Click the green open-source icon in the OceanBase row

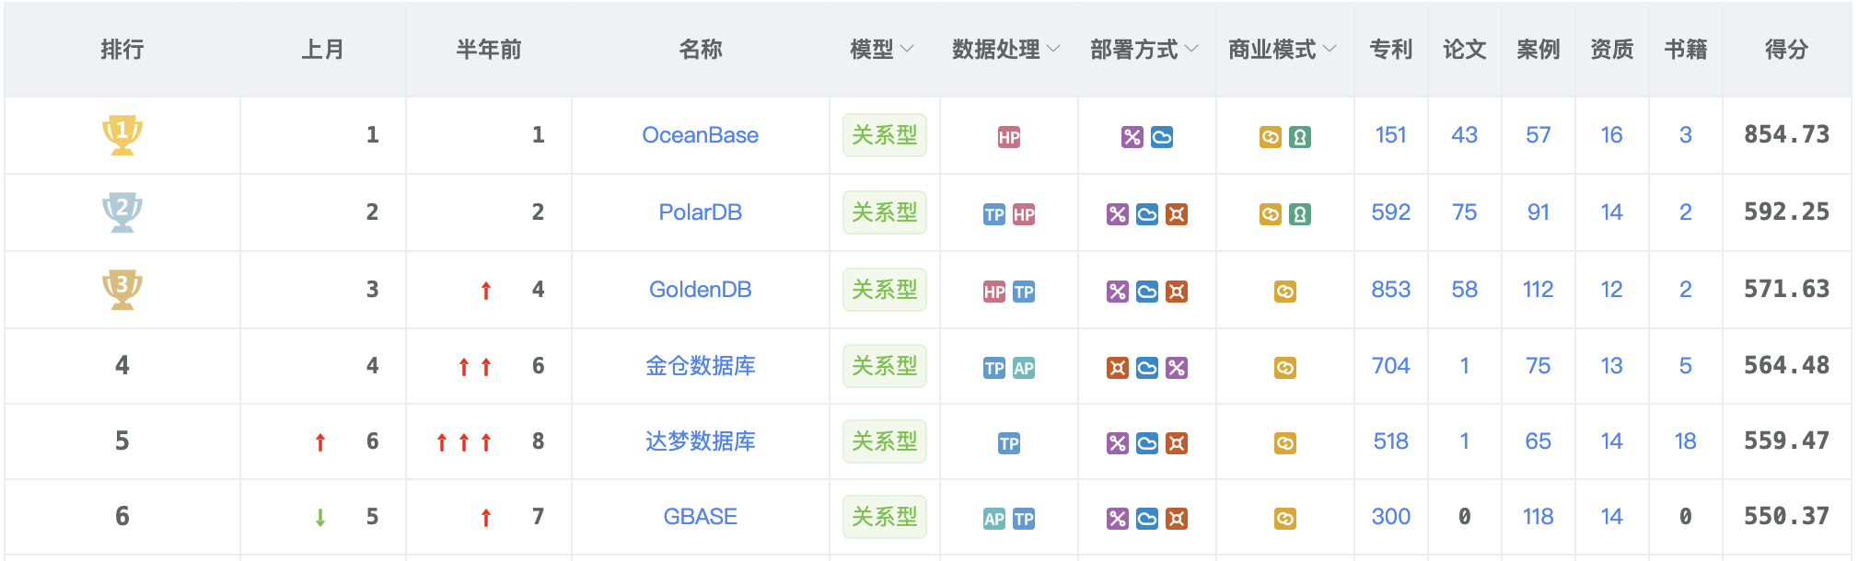click(x=1300, y=137)
